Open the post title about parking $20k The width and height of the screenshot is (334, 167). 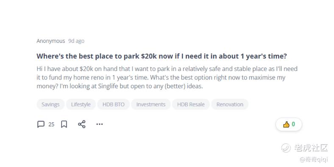161,56
